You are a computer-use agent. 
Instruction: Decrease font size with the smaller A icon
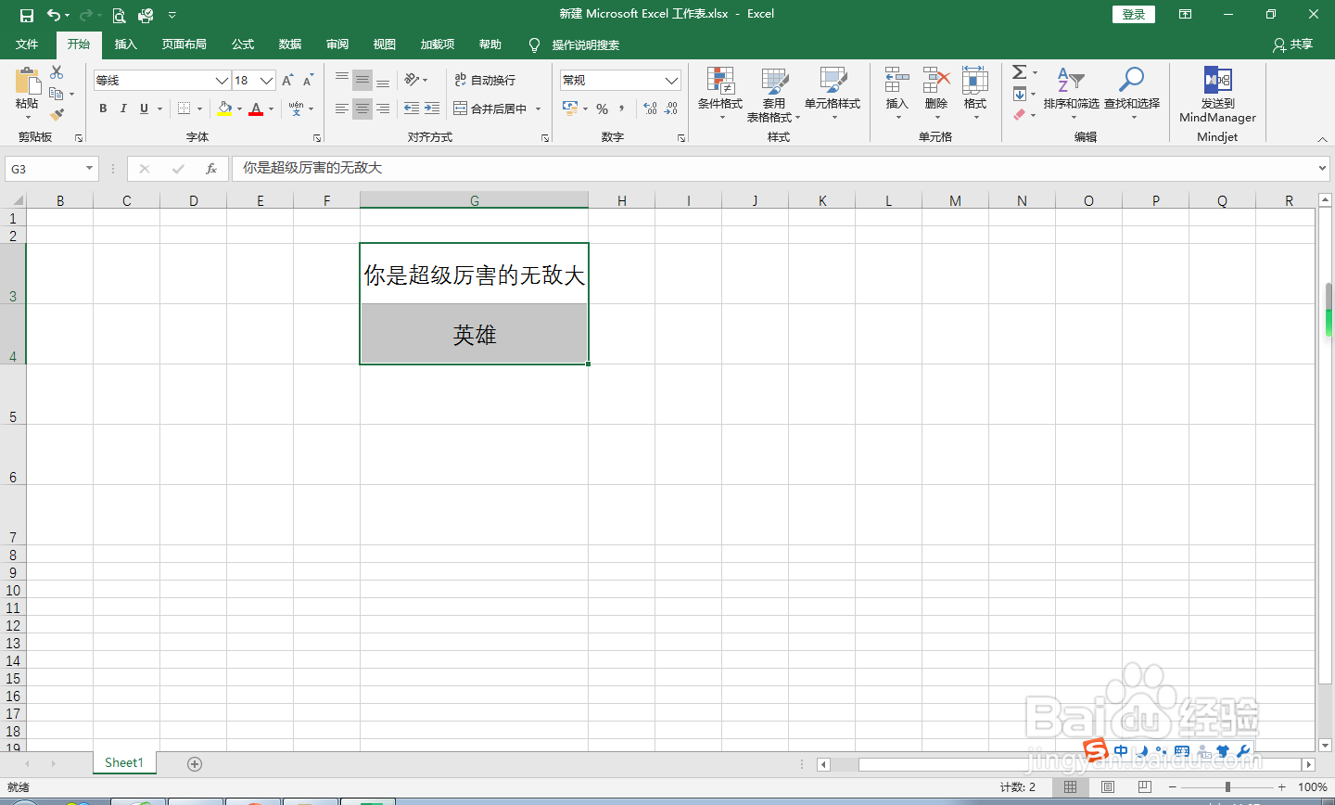pyautogui.click(x=308, y=81)
